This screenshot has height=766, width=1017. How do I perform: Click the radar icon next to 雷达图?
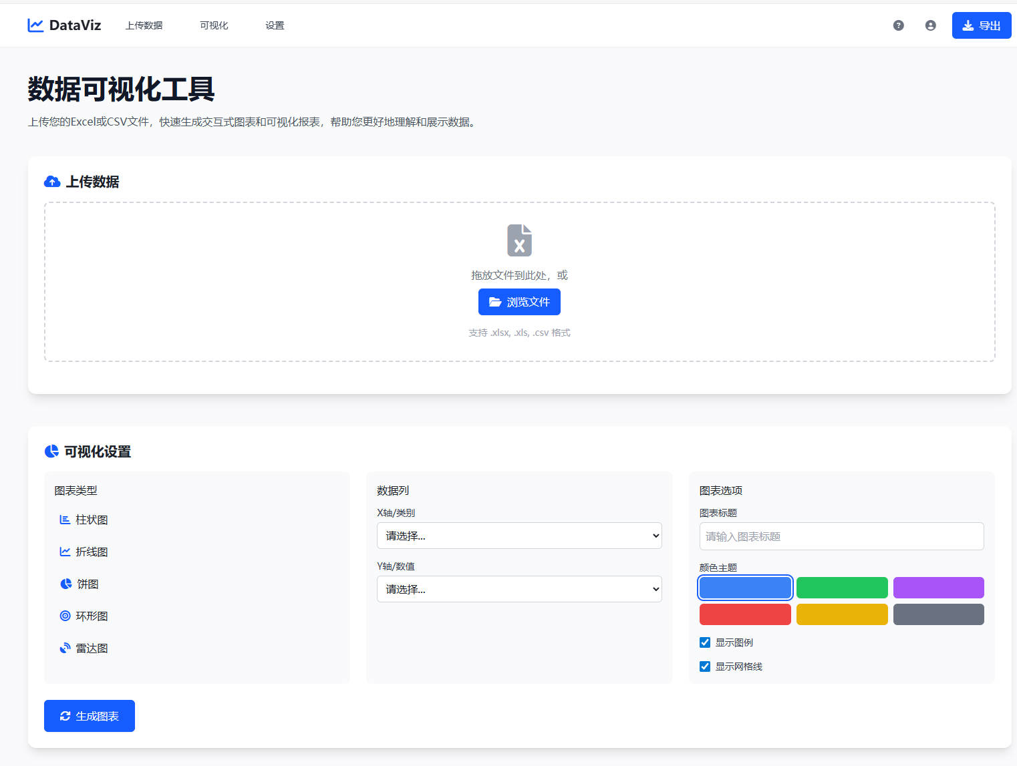65,648
